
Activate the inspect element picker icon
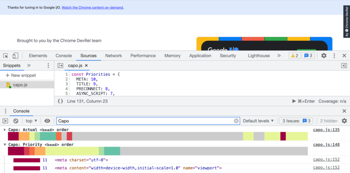point(6,56)
